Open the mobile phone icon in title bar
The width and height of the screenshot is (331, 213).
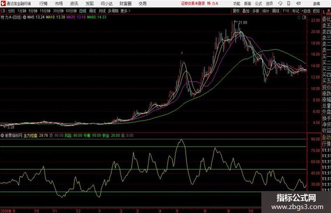289,3
